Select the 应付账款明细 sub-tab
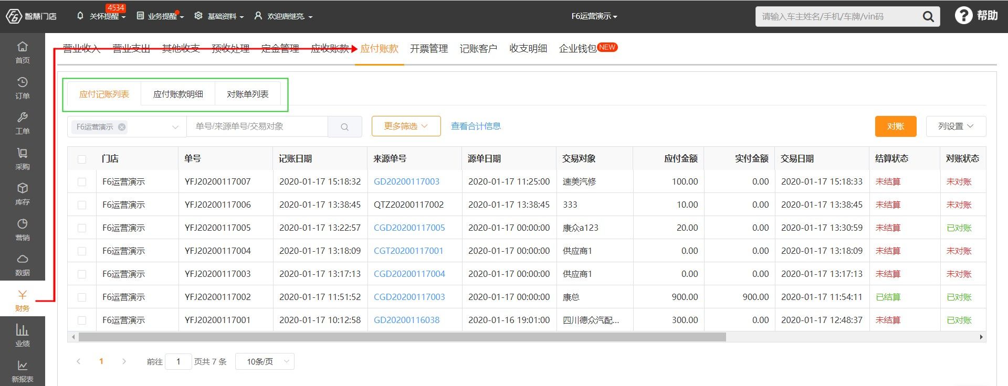The image size is (1008, 386). click(x=178, y=94)
